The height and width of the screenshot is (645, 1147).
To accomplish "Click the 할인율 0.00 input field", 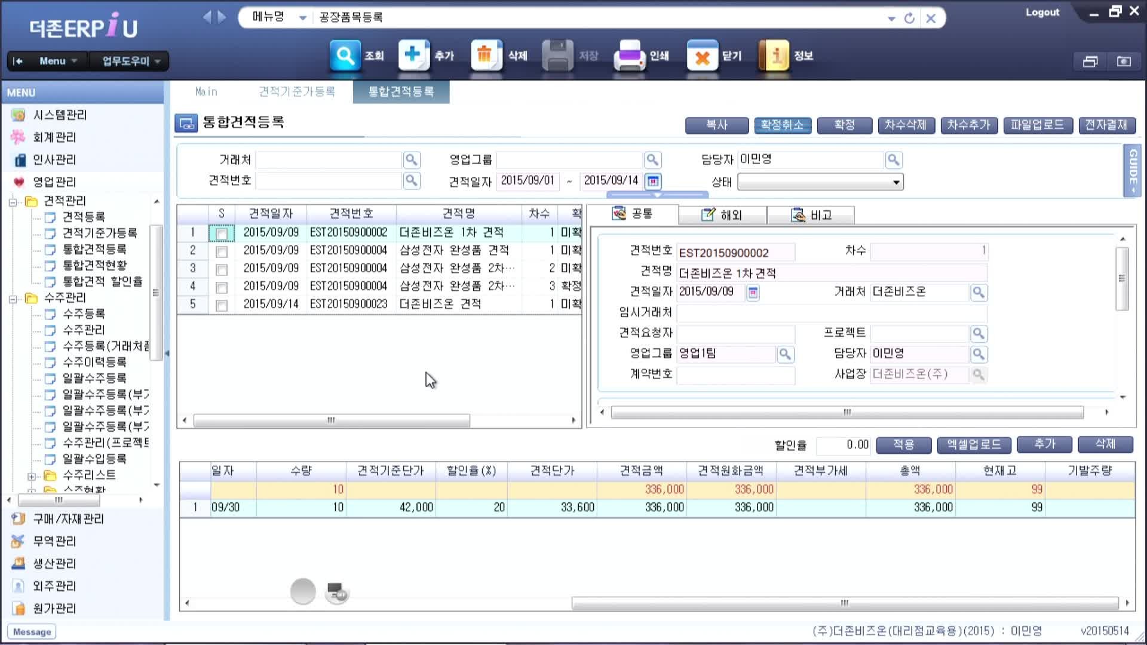I will (x=844, y=444).
